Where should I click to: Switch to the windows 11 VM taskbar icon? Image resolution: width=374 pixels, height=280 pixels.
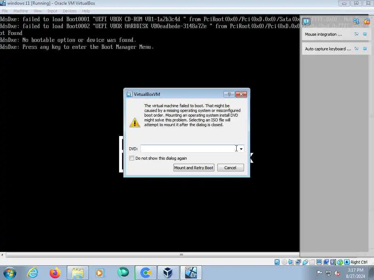click(191, 273)
